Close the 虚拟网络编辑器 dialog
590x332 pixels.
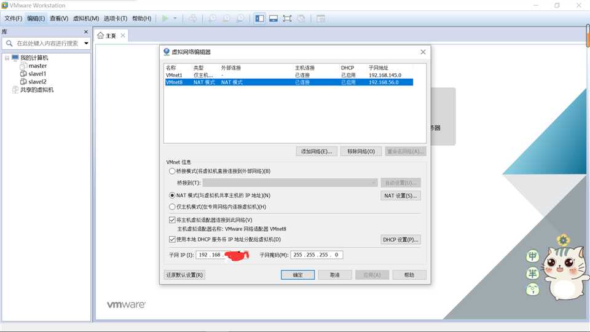(423, 52)
